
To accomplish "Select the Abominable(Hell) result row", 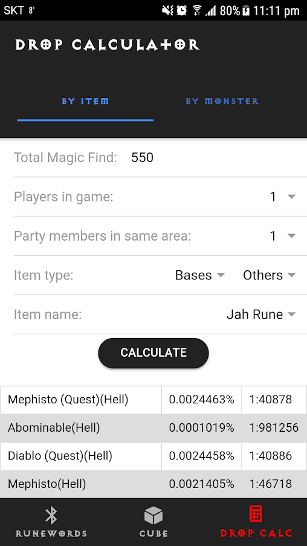I will click(x=153, y=428).
